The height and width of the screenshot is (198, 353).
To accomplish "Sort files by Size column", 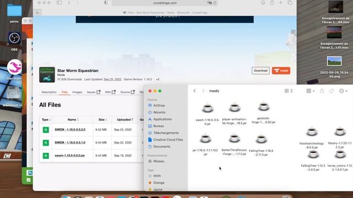I will tap(103, 120).
